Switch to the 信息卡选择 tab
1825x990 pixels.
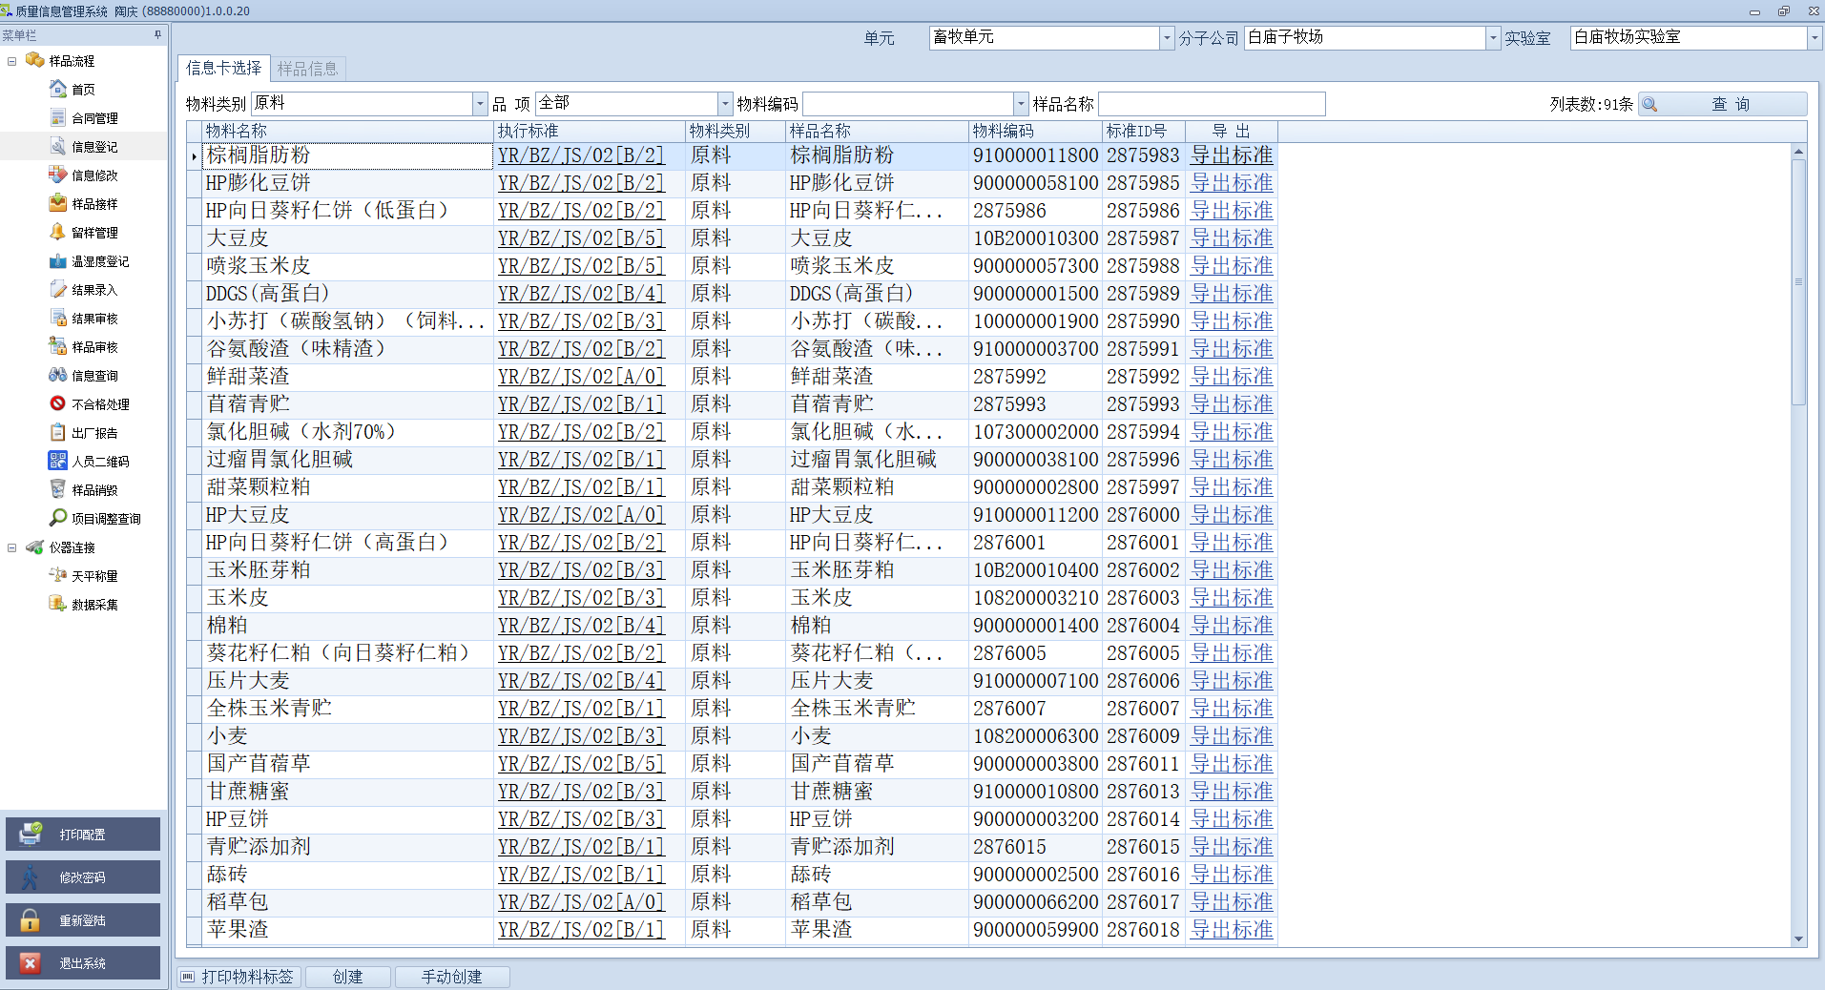[x=223, y=69]
